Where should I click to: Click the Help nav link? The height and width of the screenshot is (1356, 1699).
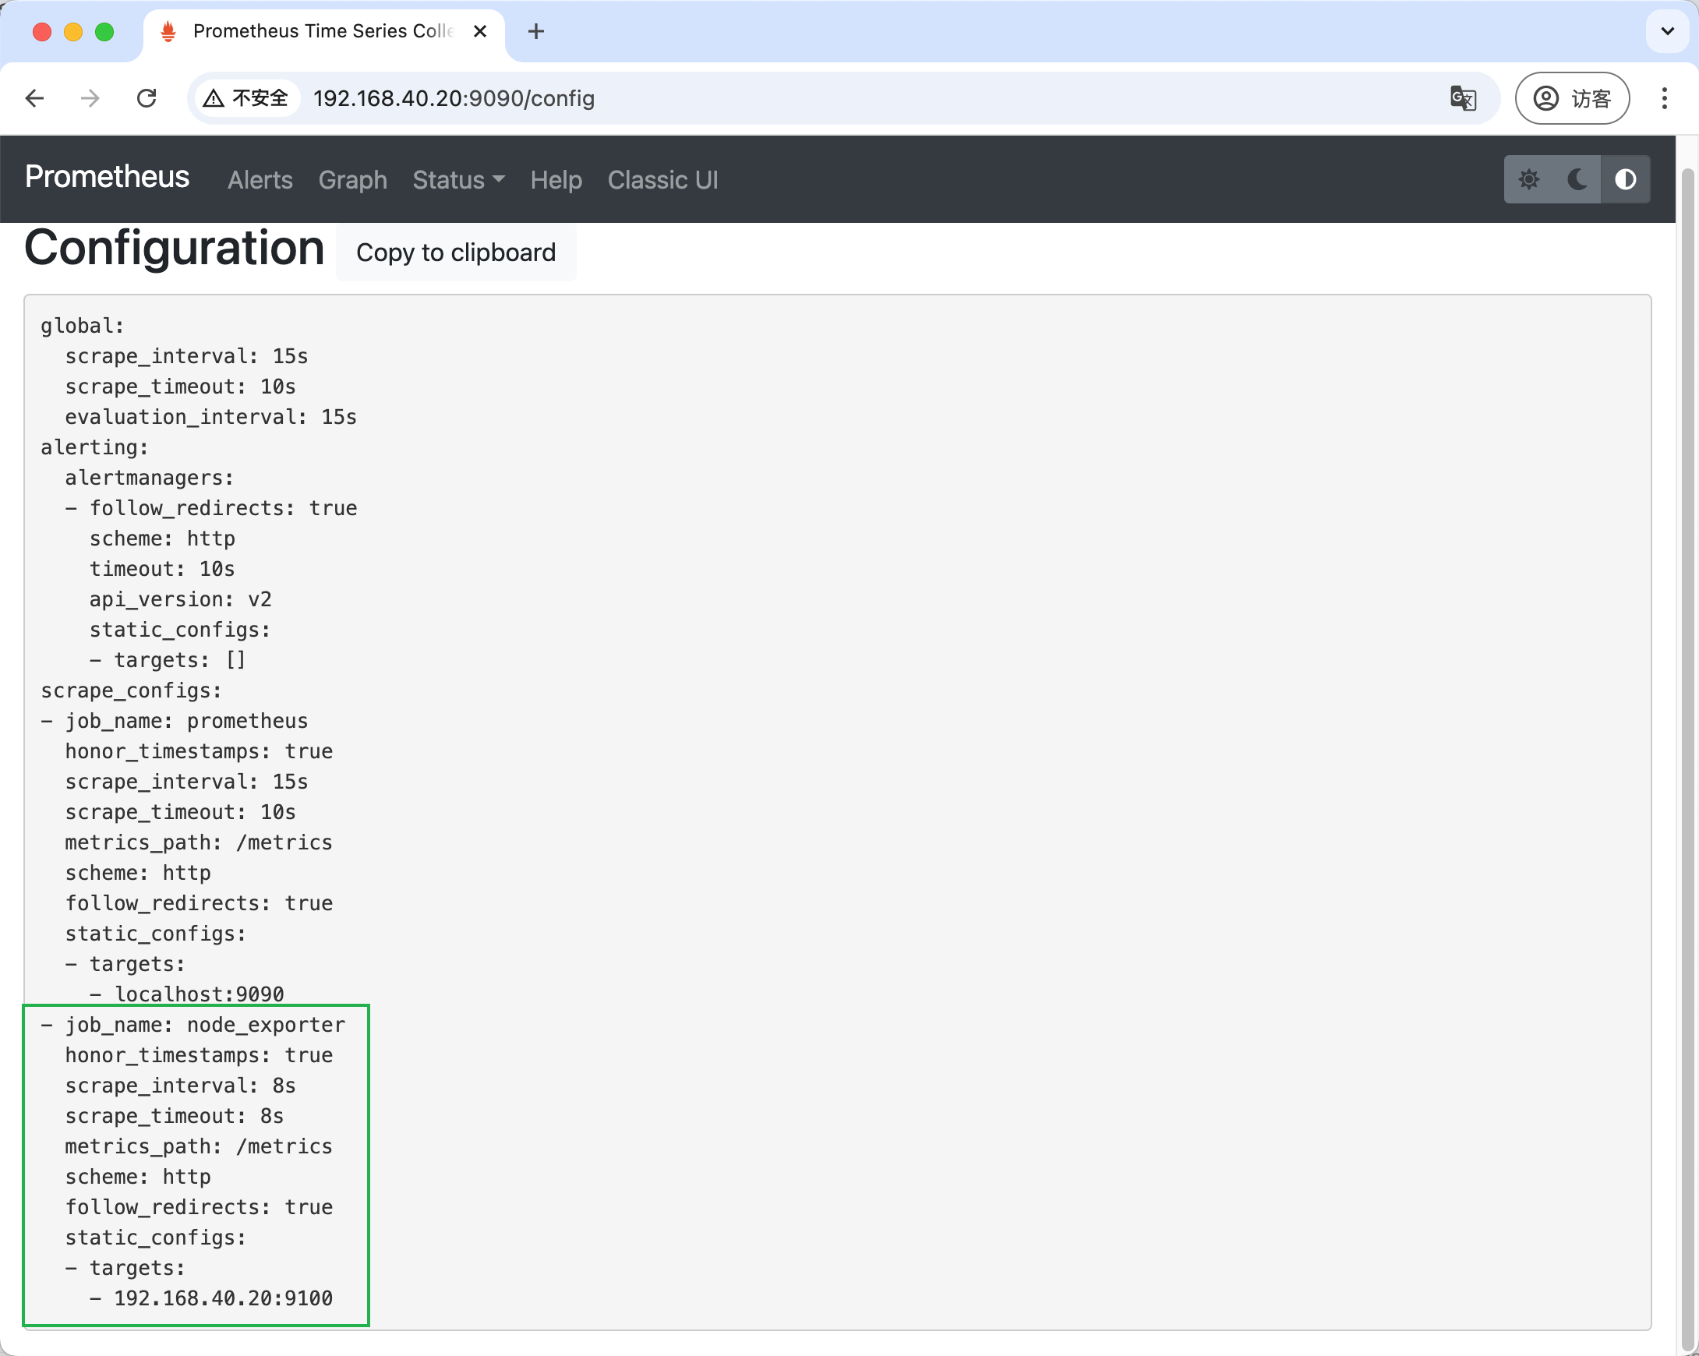556,181
